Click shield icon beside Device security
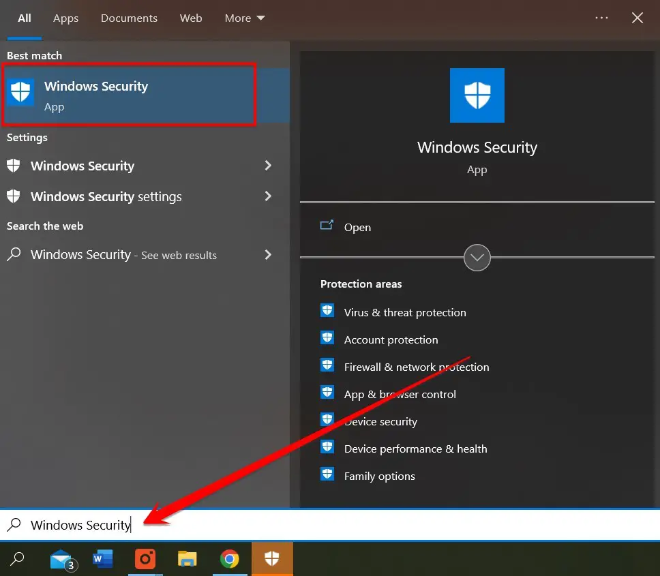 click(x=327, y=419)
